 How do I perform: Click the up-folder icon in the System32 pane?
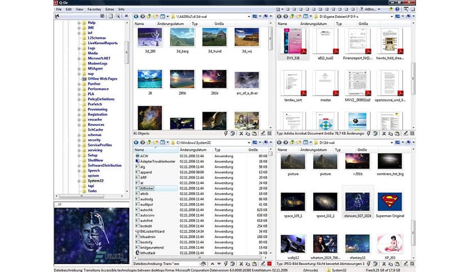tap(149, 143)
